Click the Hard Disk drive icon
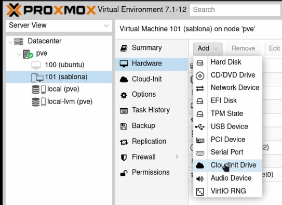 point(200,62)
